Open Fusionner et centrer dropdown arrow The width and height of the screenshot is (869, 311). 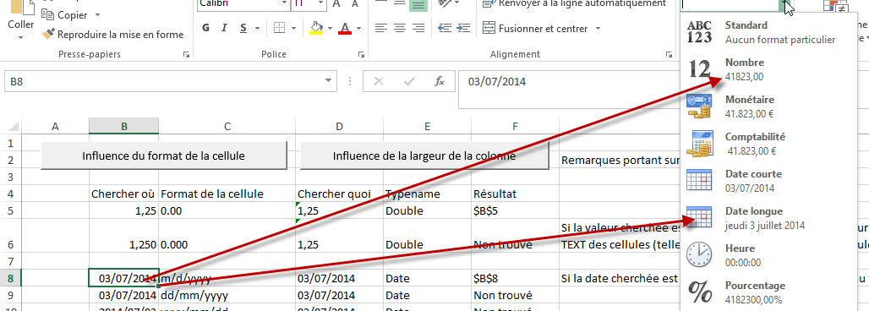point(598,28)
